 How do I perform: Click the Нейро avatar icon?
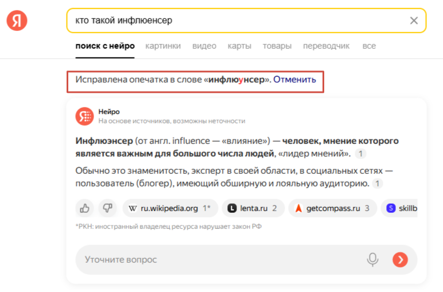coord(84,116)
